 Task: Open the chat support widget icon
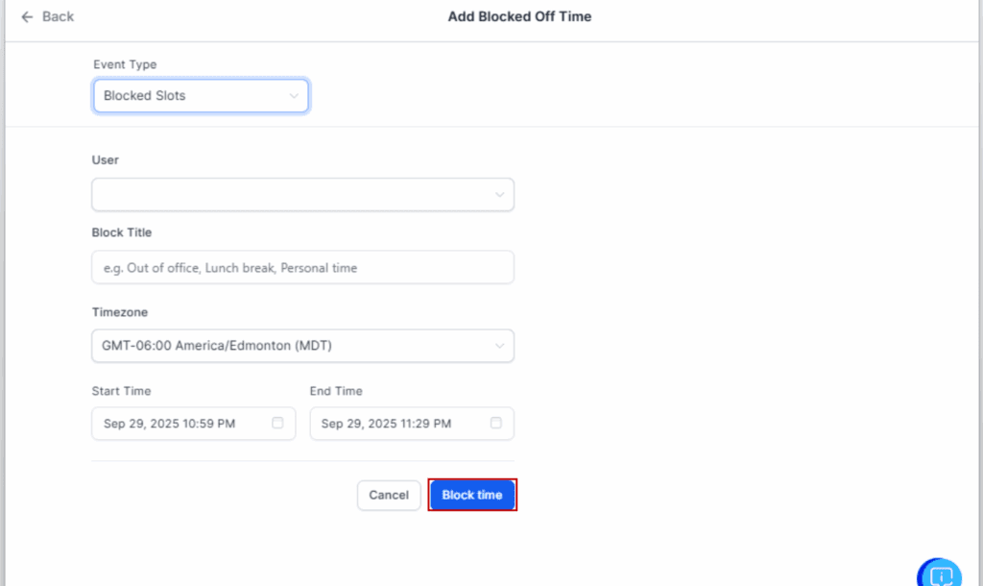pyautogui.click(x=941, y=574)
